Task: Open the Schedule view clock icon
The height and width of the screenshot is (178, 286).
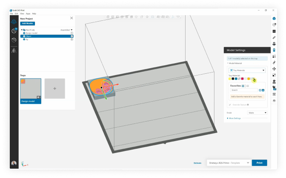Action: pyautogui.click(x=14, y=31)
